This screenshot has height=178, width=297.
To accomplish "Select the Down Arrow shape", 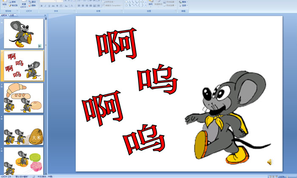I will (x=143, y=2).
